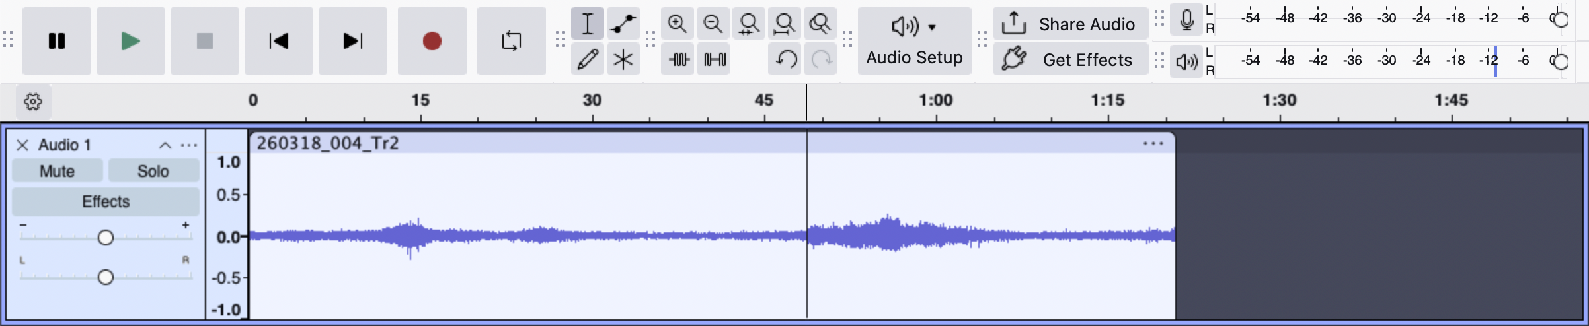Screen dimensions: 1589x326
Task: Pause playback with the Pause button
Action: coord(57,41)
